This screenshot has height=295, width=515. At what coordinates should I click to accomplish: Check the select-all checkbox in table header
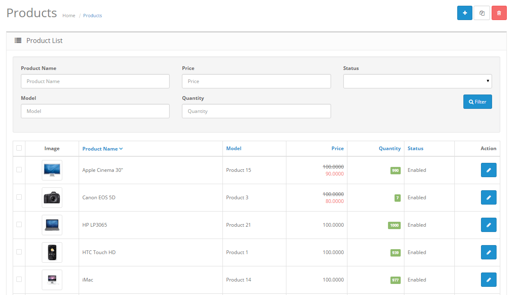click(19, 148)
